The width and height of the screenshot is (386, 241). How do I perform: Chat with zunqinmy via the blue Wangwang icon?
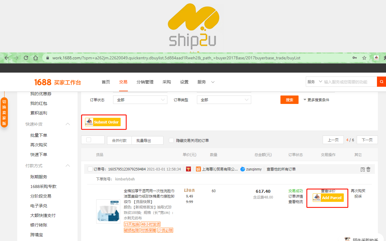[243, 169]
